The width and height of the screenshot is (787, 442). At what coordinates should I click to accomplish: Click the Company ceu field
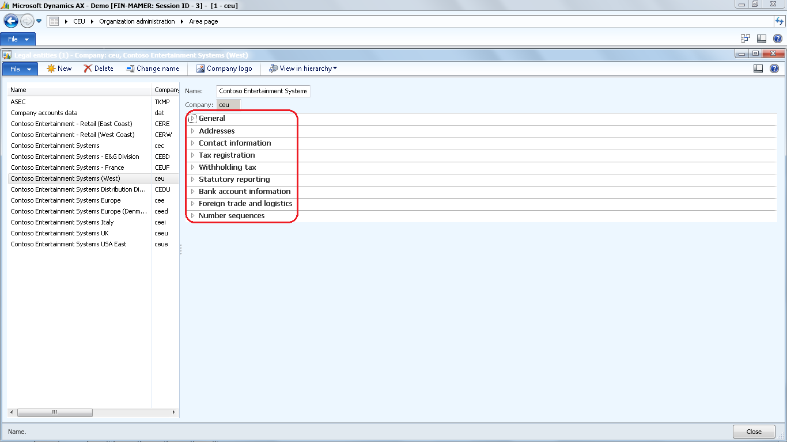point(229,105)
